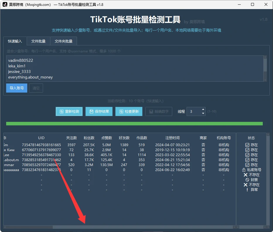273x232 pixels.
Task: Click the 粉丝数 column header
Action: pyautogui.click(x=89, y=138)
